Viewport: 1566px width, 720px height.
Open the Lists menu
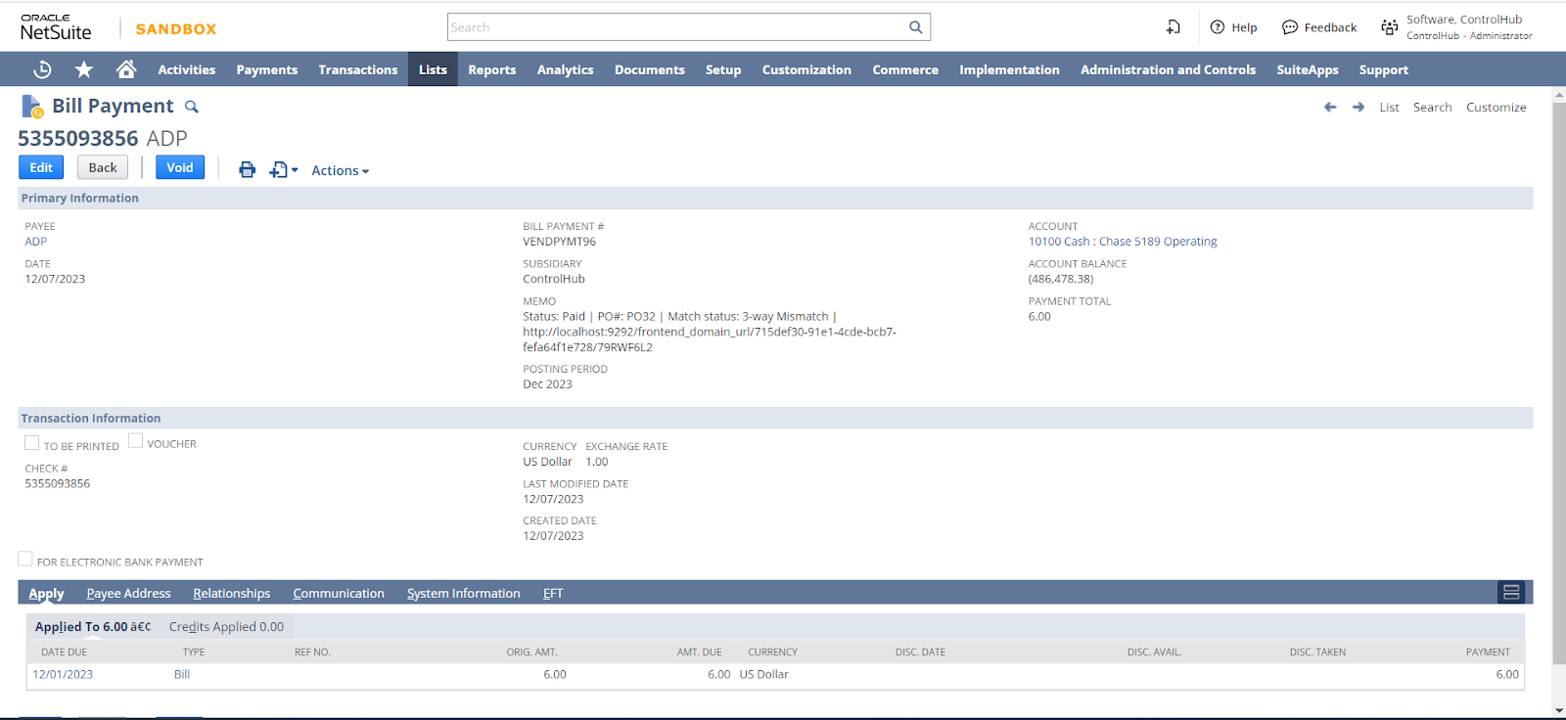click(433, 69)
